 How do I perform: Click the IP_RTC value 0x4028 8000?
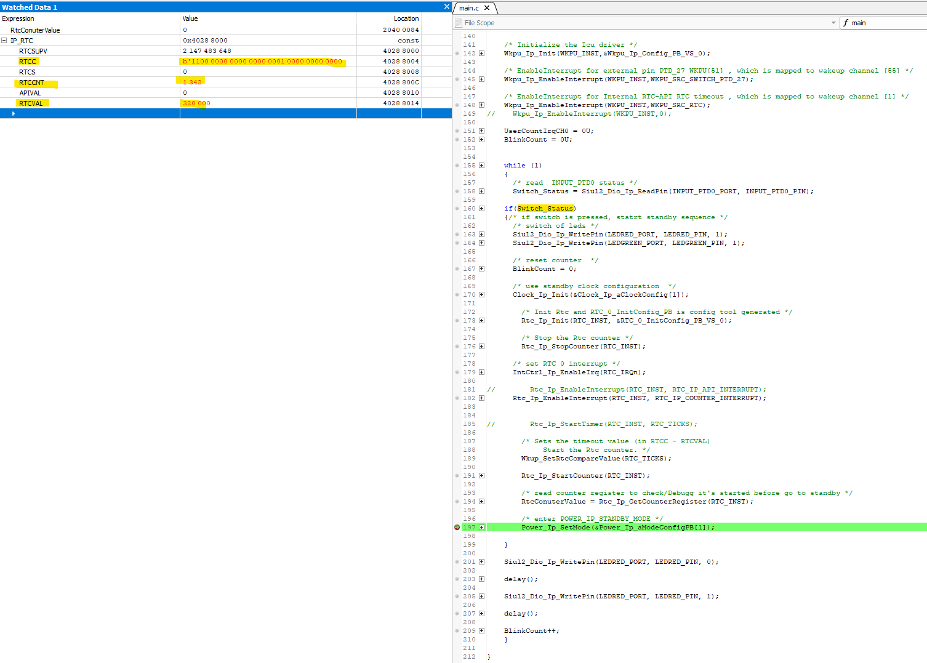click(205, 41)
